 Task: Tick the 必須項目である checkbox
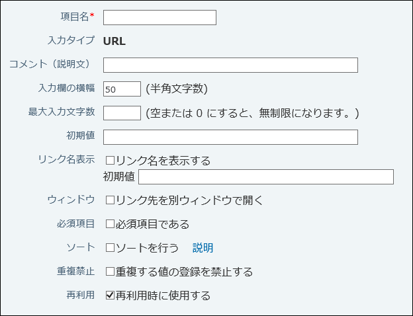(x=110, y=224)
